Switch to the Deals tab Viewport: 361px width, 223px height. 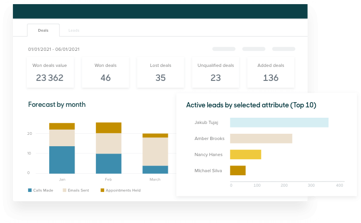click(44, 30)
